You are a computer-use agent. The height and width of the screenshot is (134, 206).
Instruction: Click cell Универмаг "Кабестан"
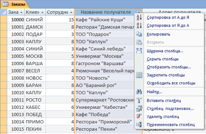click(x=105, y=107)
